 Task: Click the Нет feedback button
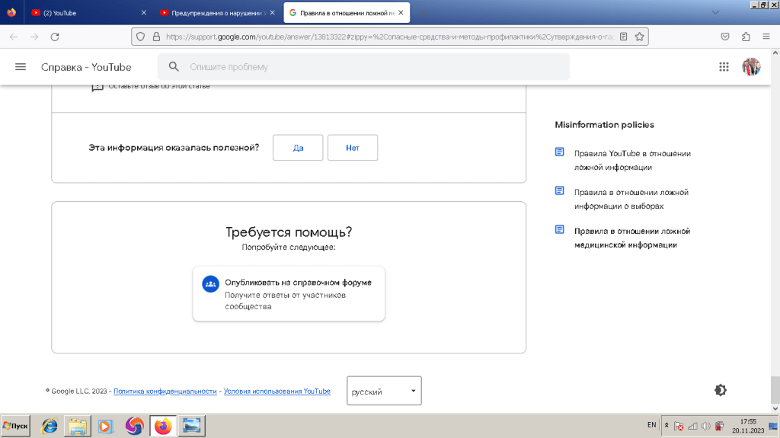(352, 148)
